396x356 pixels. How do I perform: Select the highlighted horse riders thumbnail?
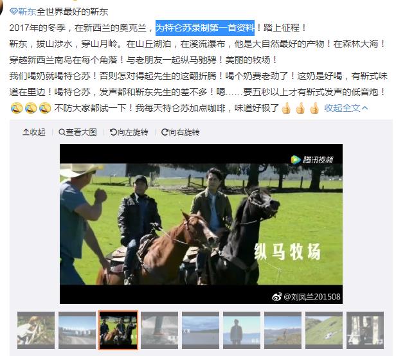[x=118, y=330]
